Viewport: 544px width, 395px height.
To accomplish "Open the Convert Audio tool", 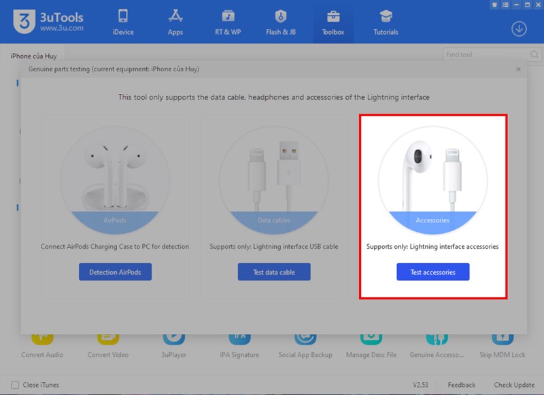I will click(42, 343).
